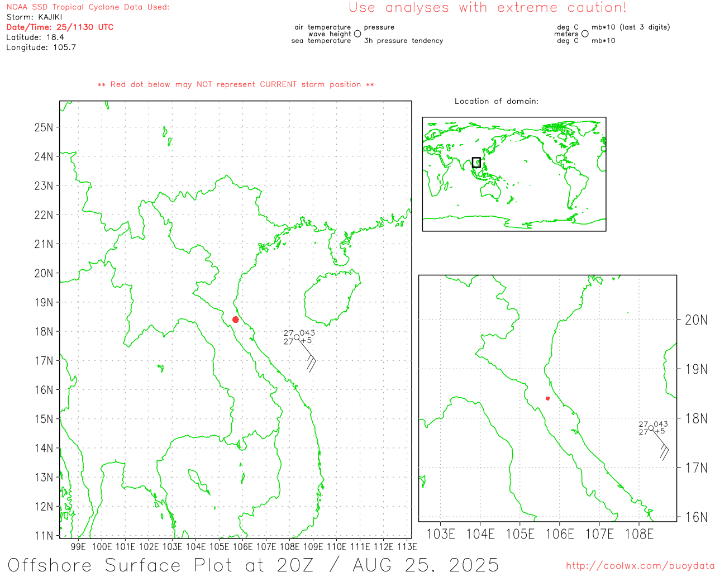Click the 101E longitude label
Viewport: 715px width, 572px height.
click(x=125, y=546)
